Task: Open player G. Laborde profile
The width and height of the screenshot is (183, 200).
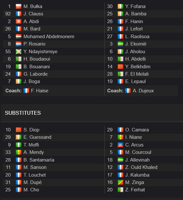Action: 36,74
